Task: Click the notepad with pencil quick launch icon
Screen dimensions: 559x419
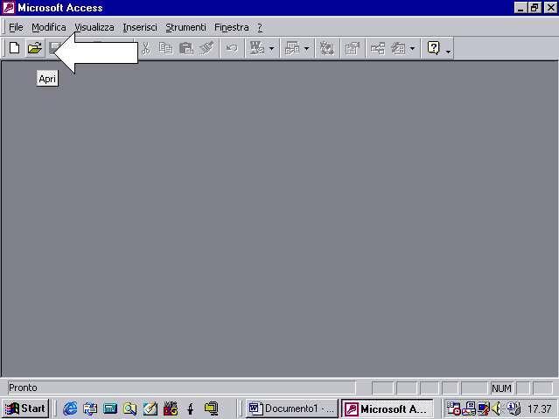Action: click(150, 409)
